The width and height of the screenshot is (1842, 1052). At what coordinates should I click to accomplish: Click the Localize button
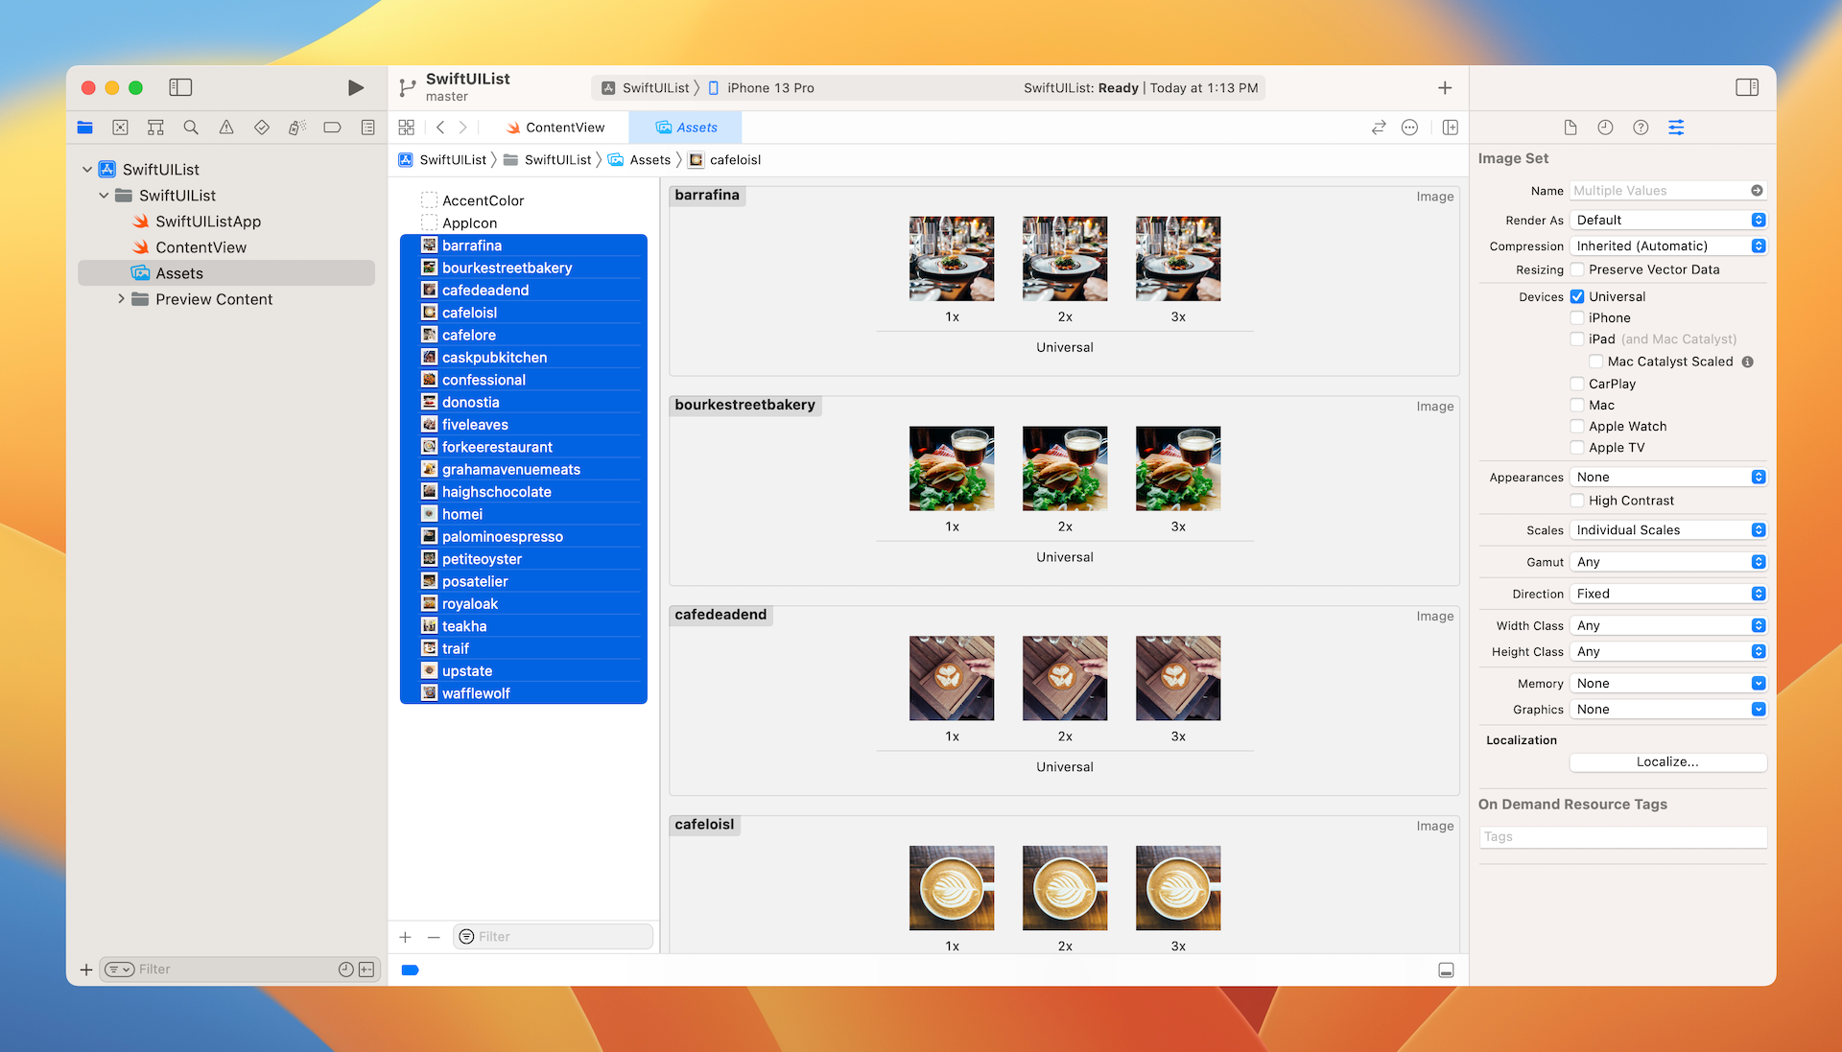tap(1667, 761)
